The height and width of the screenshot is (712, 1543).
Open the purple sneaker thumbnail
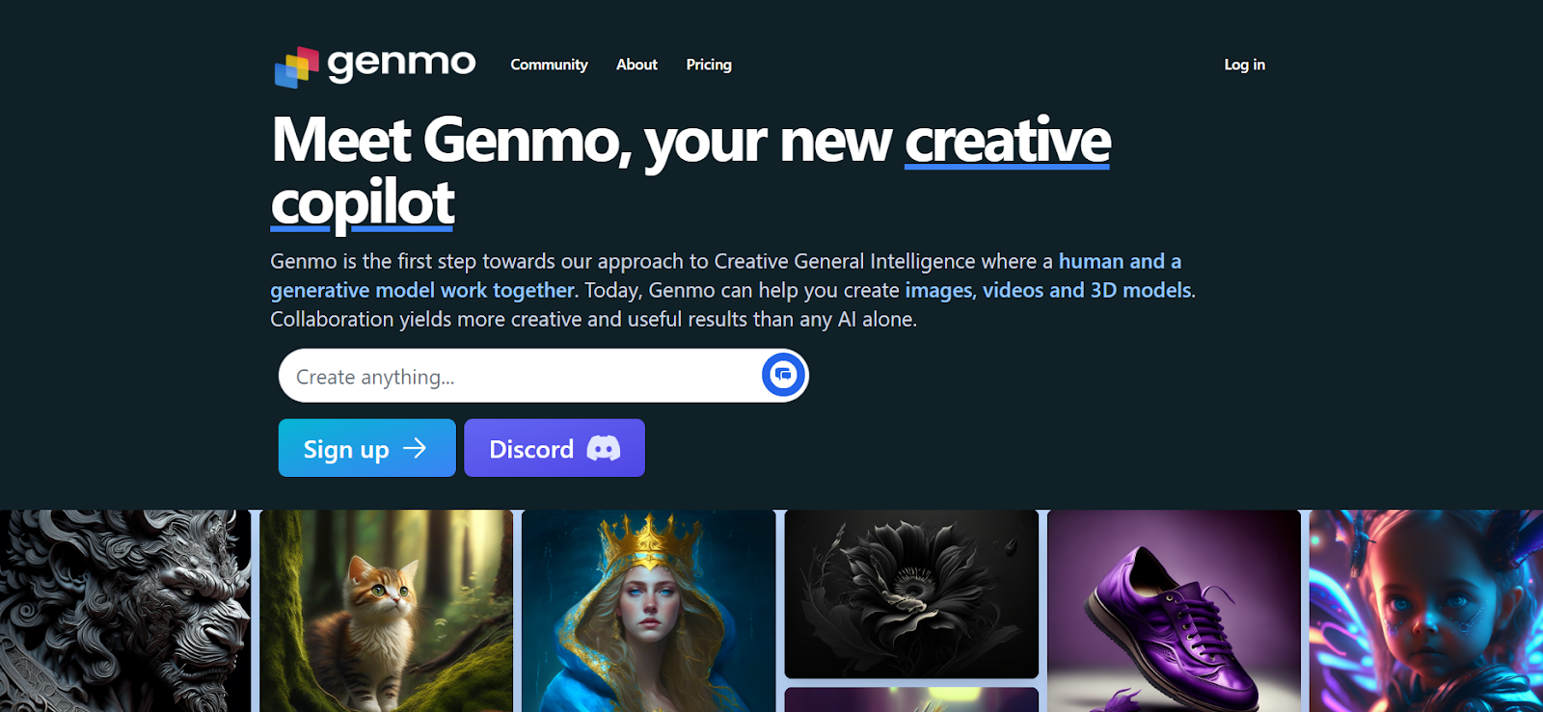1174,611
